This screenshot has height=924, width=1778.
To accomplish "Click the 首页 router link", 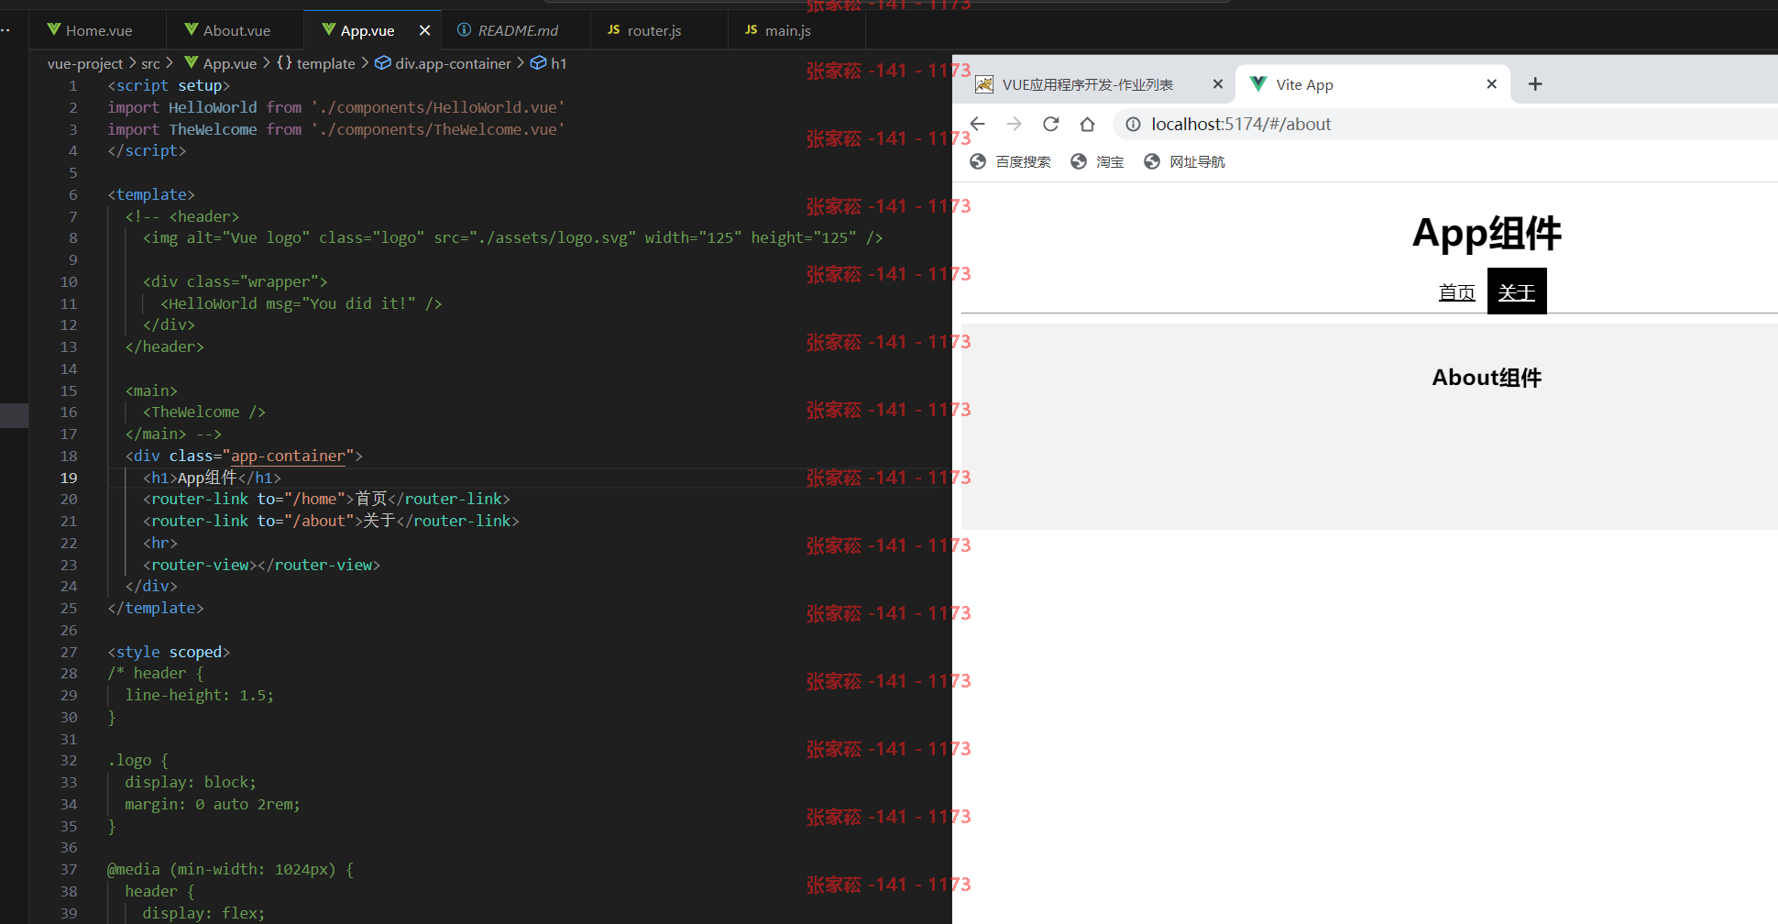I will [x=1456, y=292].
